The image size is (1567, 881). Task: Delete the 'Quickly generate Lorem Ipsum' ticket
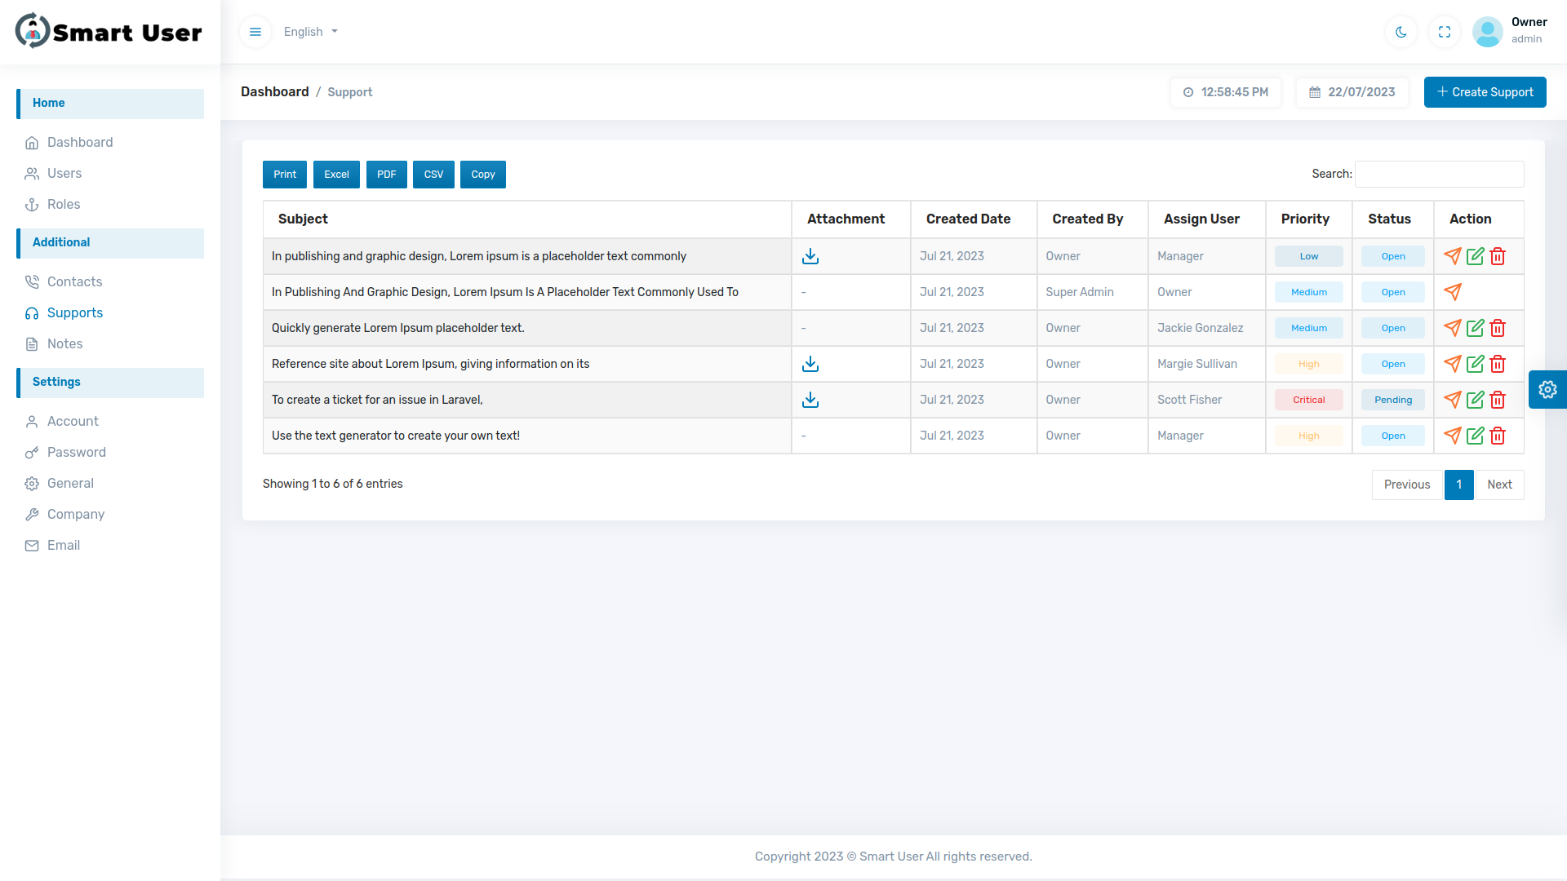1498,328
